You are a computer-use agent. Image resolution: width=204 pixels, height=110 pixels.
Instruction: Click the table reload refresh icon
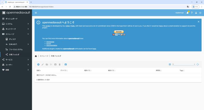pyautogui.click(x=198, y=64)
